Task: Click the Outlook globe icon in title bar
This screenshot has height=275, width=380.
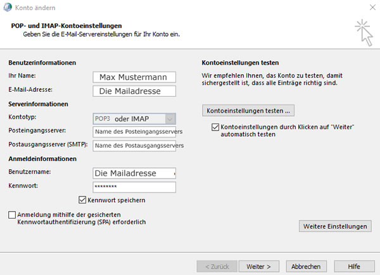Action: click(7, 7)
